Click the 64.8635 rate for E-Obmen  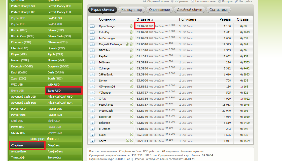coord(142,129)
